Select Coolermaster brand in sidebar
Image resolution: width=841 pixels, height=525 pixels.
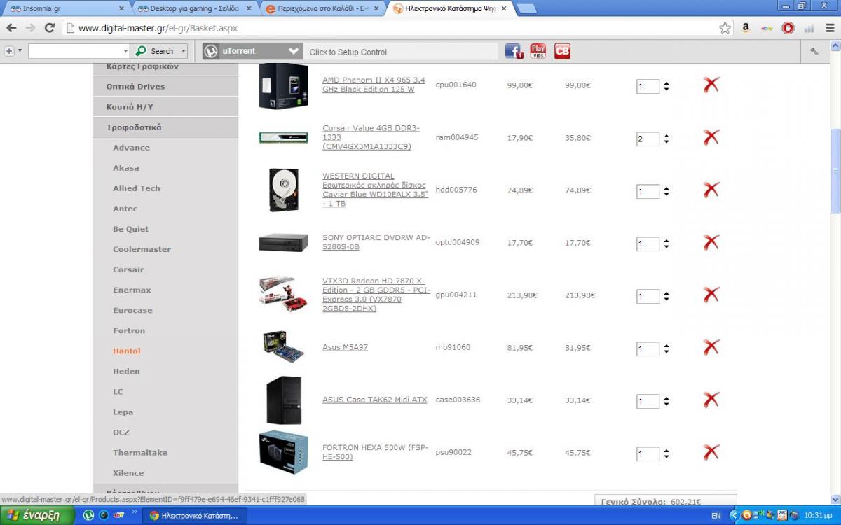pos(142,249)
